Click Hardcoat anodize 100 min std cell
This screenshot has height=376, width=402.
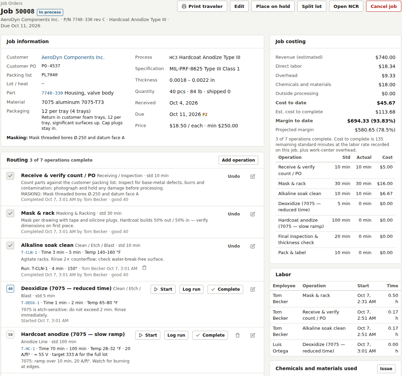pos(341,220)
